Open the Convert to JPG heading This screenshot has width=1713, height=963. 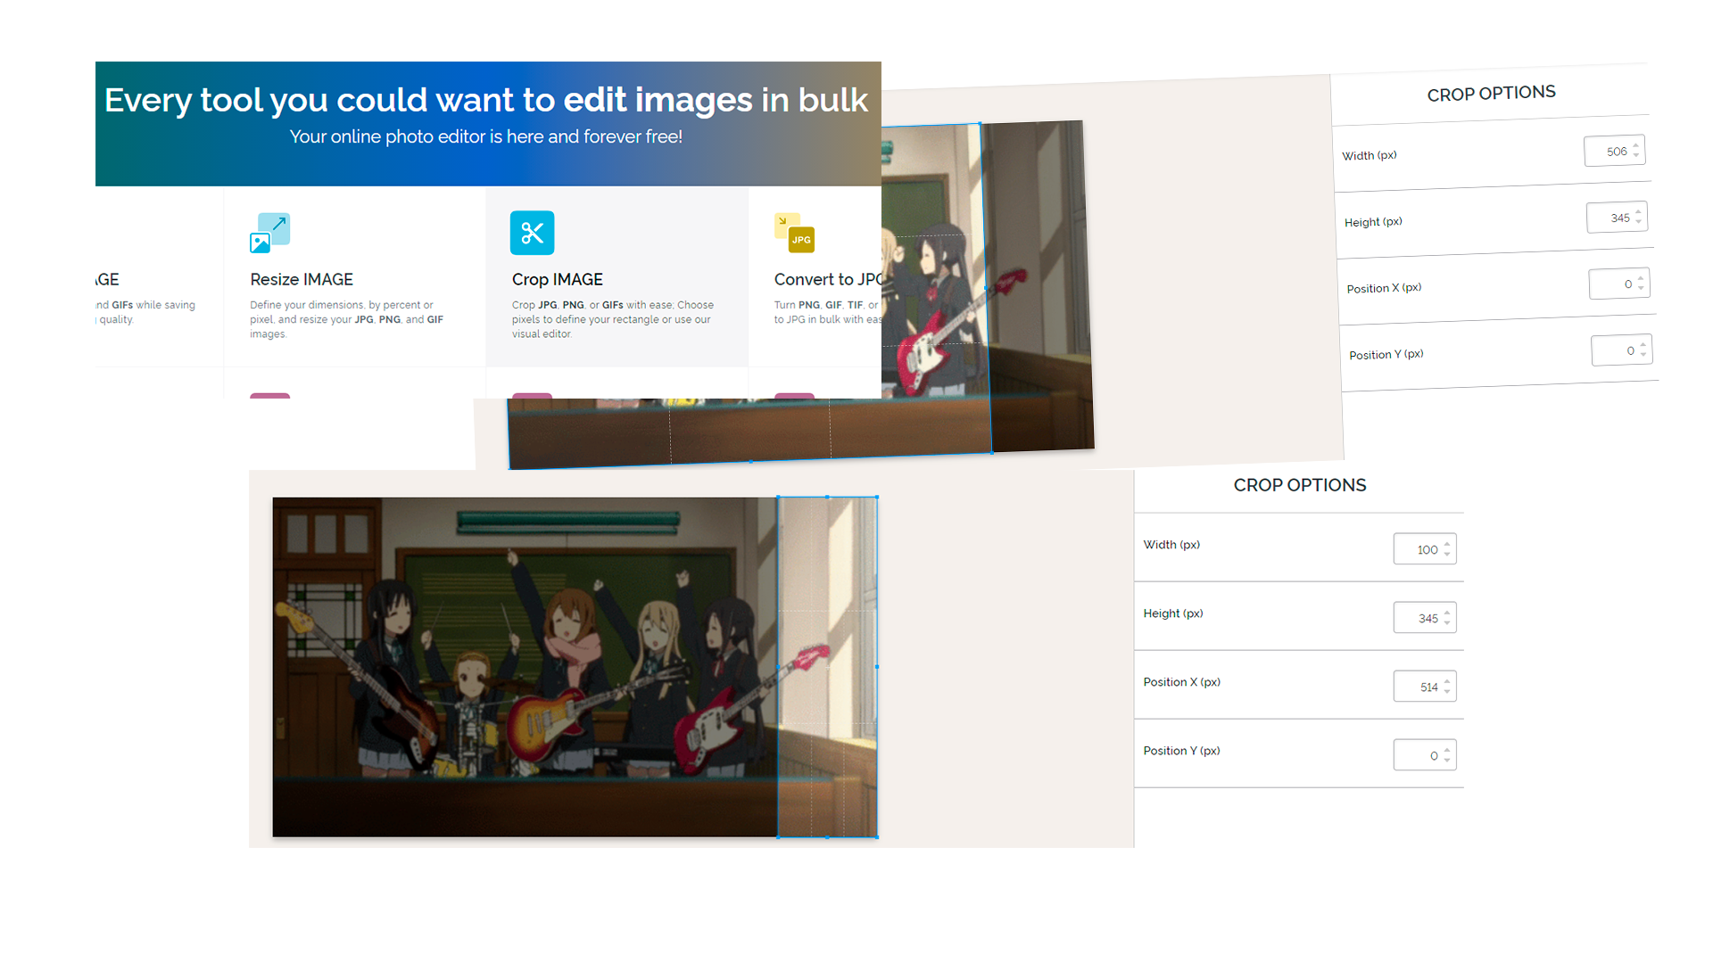[x=826, y=279]
